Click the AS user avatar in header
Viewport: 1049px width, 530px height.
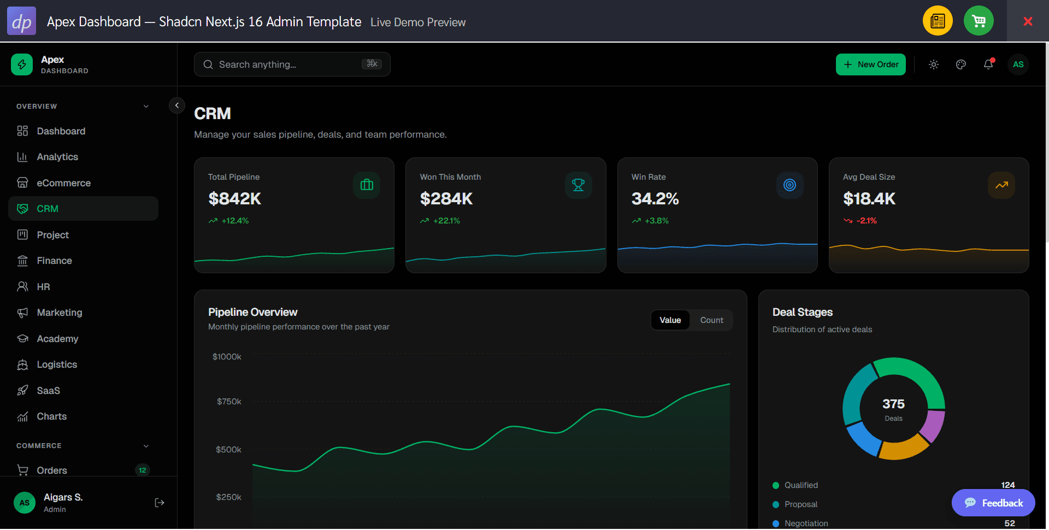pyautogui.click(x=1018, y=64)
